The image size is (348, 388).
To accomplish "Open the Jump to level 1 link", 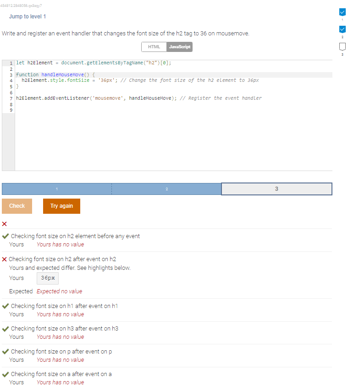I will [28, 17].
